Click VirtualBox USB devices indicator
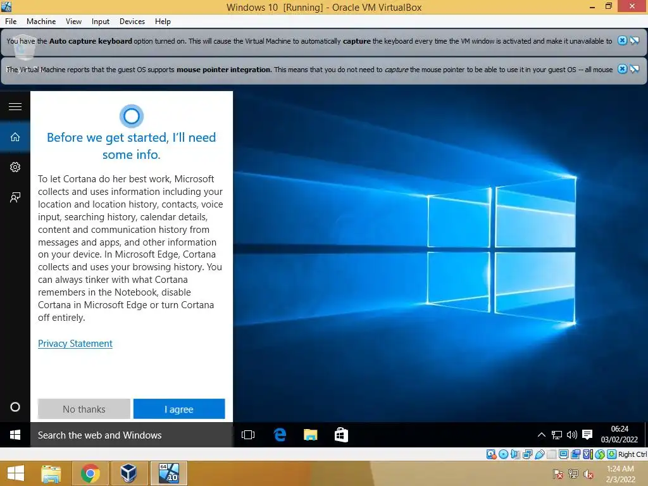Viewport: 648px width, 486px height. [x=539, y=454]
